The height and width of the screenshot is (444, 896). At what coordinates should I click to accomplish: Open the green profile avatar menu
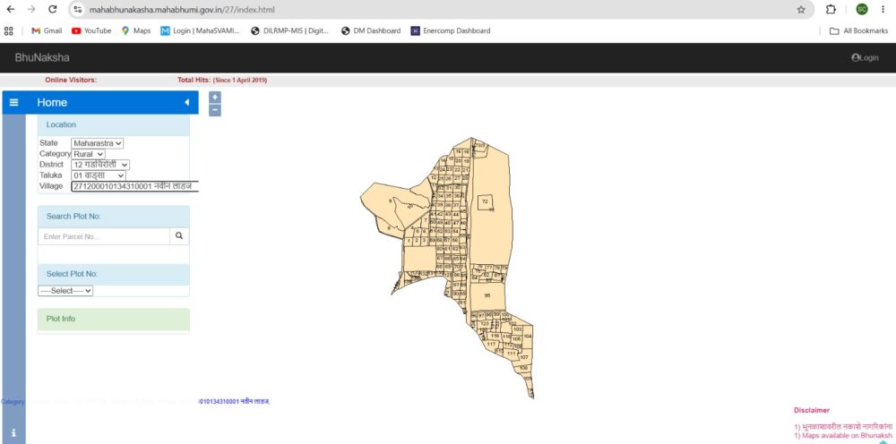click(862, 10)
